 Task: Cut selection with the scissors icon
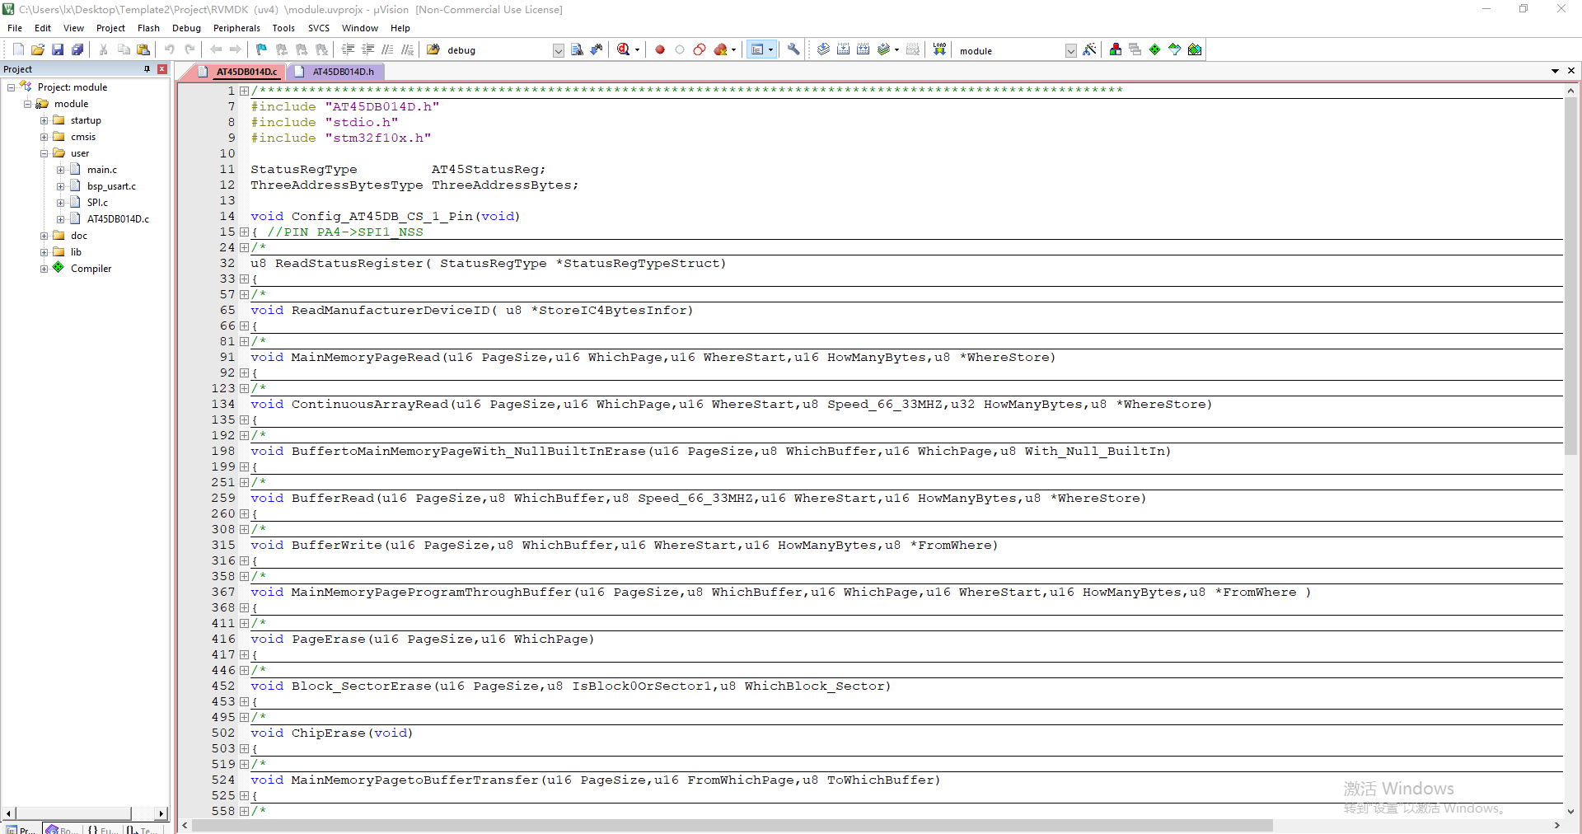point(104,49)
